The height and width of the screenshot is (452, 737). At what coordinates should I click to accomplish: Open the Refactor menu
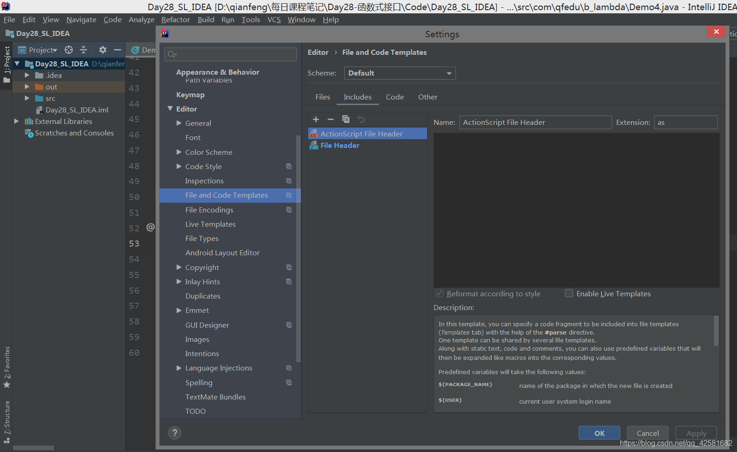point(176,19)
